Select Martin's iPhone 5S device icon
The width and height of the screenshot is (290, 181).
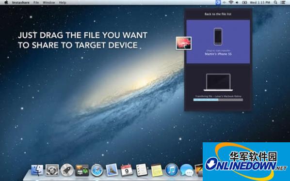(x=218, y=36)
